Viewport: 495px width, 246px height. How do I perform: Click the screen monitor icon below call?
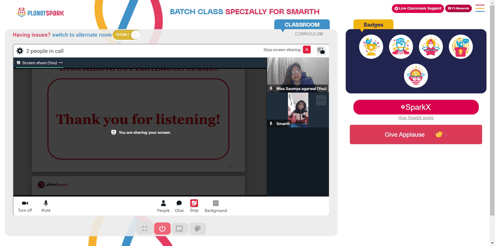180,229
